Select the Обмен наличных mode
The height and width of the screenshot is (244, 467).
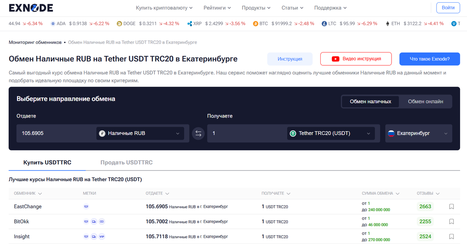tap(370, 101)
